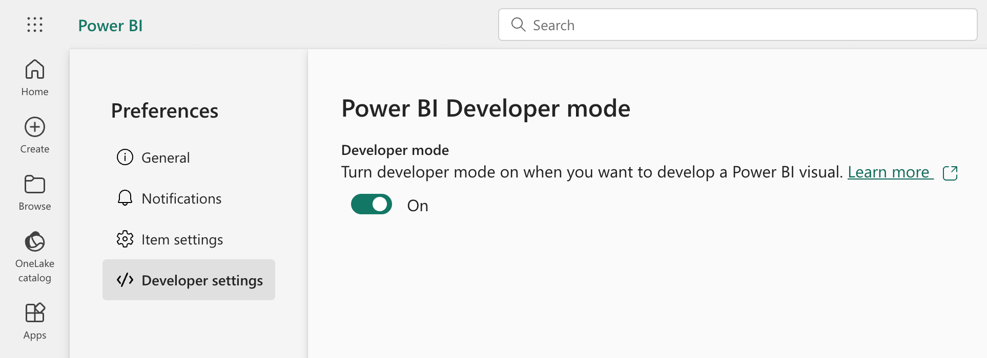The height and width of the screenshot is (358, 987).
Task: Click the Power BI brand title
Action: click(110, 26)
